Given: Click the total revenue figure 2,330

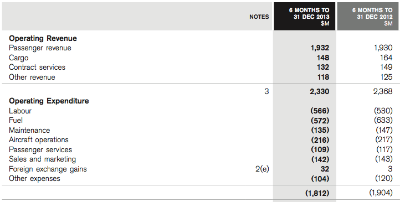Looking at the screenshot, I should [x=319, y=91].
